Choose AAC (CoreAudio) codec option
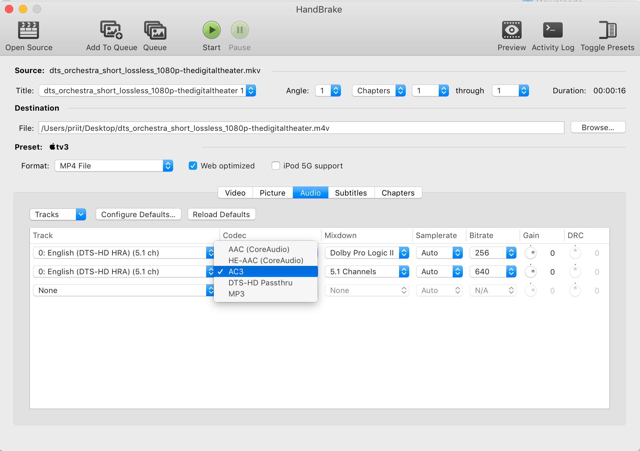This screenshot has height=451, width=640. click(266, 249)
